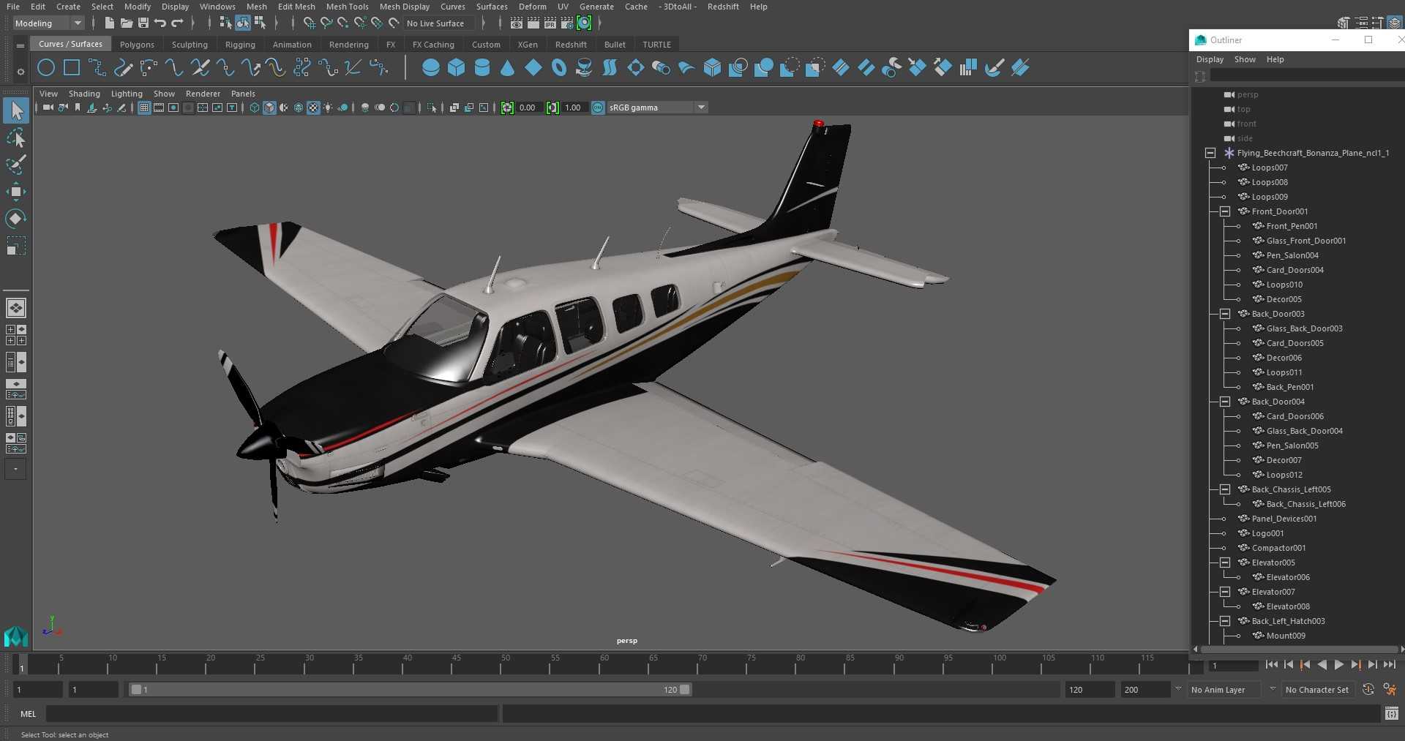Screen dimensions: 1405x741
Task: Click the MEL command input field
Action: [271, 714]
